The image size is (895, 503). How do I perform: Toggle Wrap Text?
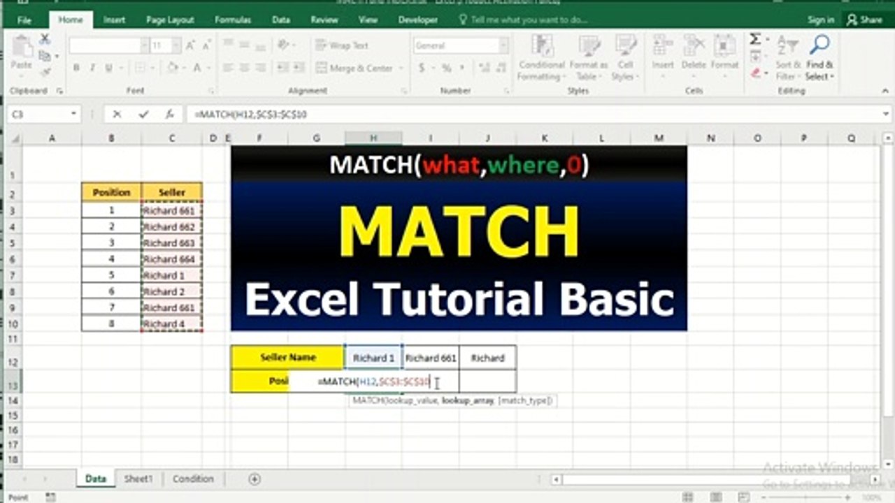coord(343,45)
